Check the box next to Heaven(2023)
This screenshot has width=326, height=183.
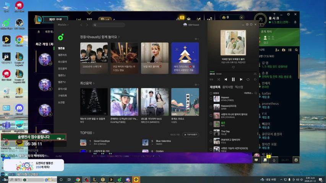[x=211, y=107]
